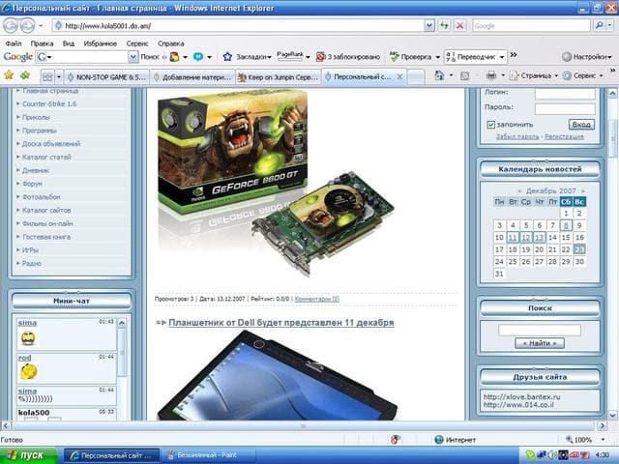
Task: Open the Фотоальбом sidebar link
Action: (x=41, y=197)
